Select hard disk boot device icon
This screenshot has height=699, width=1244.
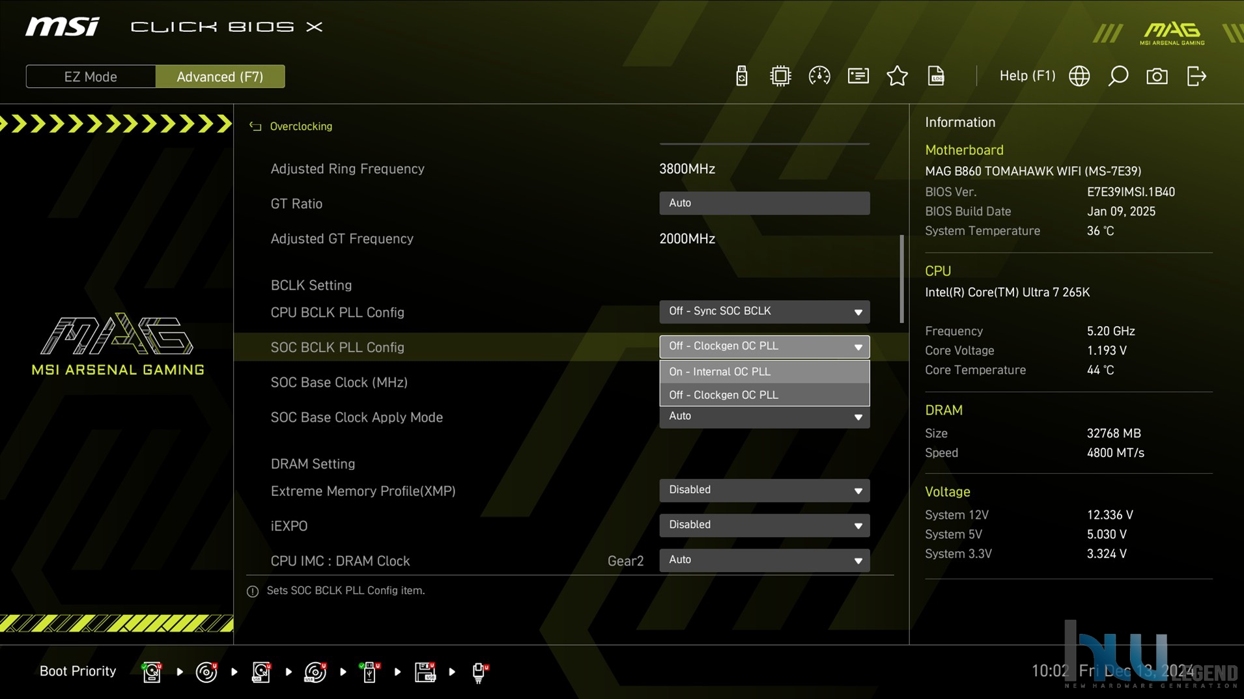152,672
